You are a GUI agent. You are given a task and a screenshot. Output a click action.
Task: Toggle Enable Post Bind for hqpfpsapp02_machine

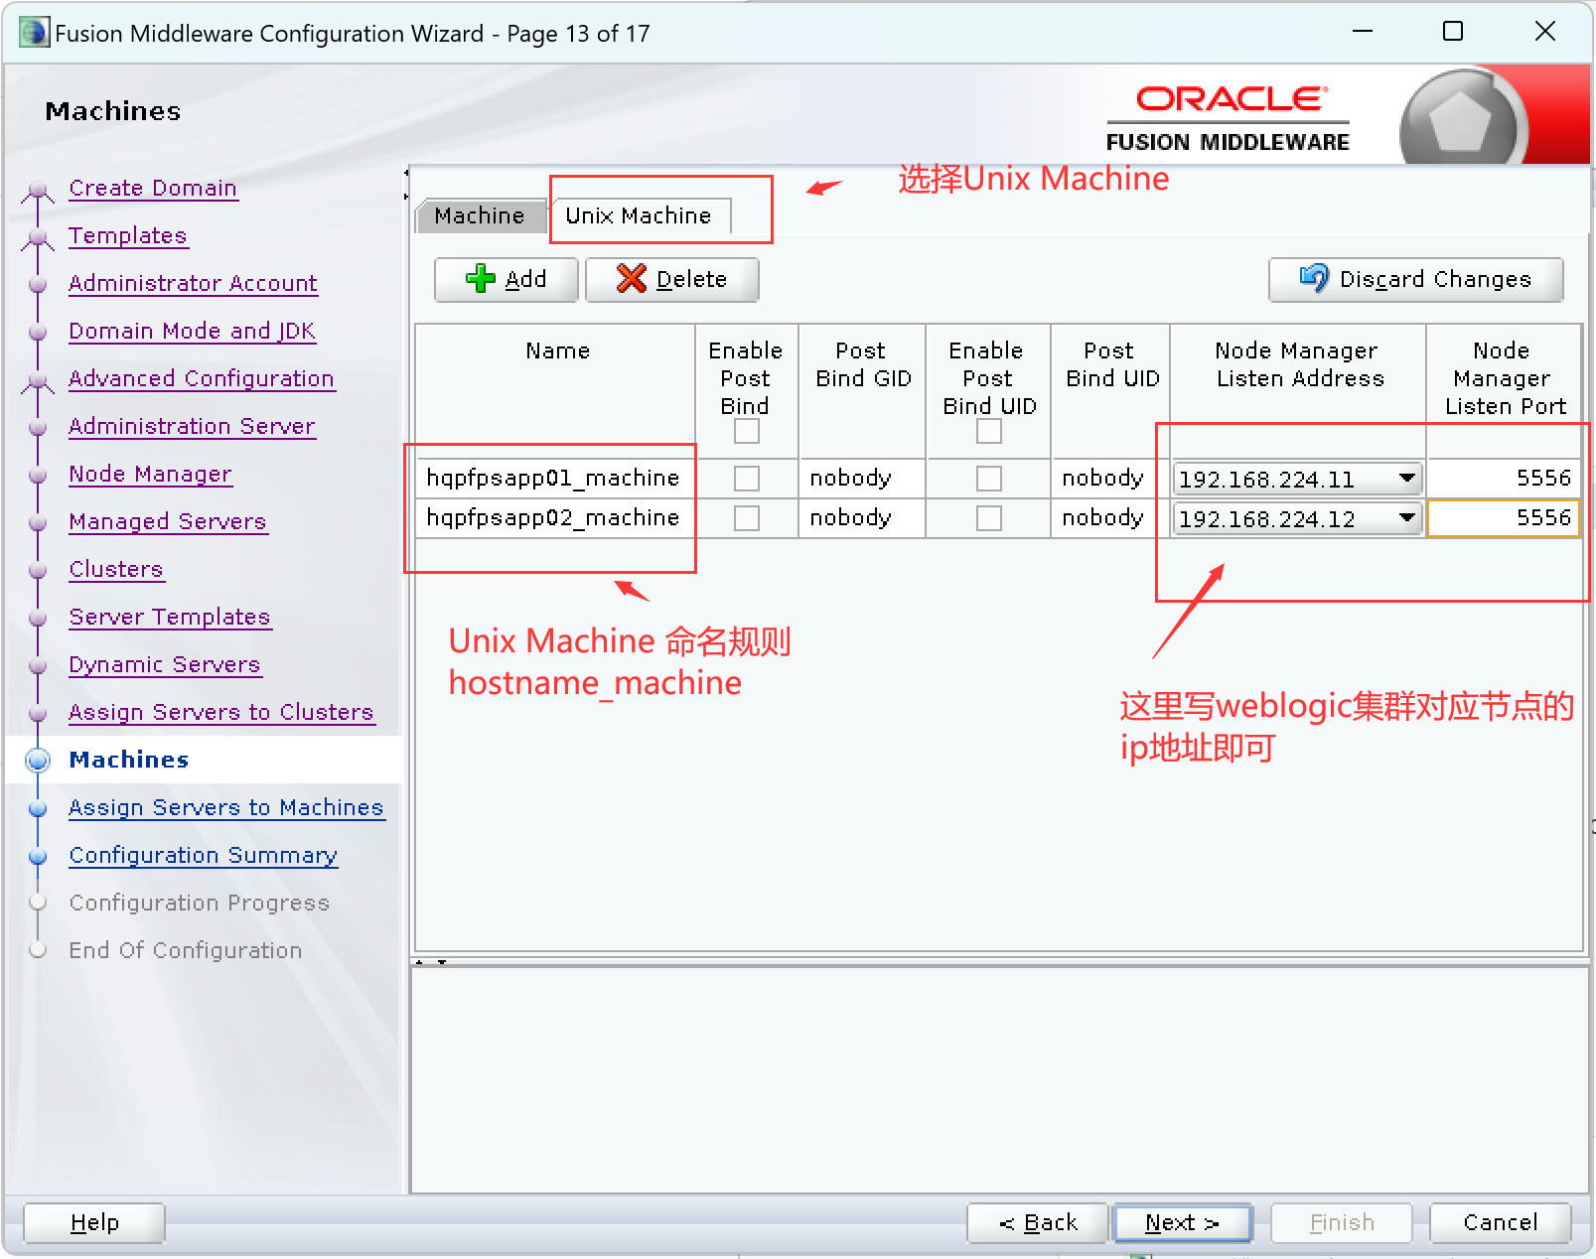[x=747, y=518]
